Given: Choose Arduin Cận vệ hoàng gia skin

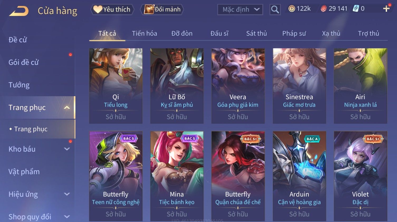Looking at the screenshot, I should click(x=299, y=176).
